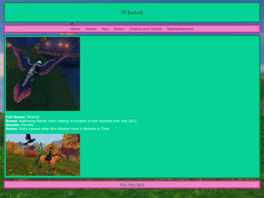Select the 'Full Name:' label text
Image resolution: width=264 pixels, height=198 pixels.
click(16, 117)
